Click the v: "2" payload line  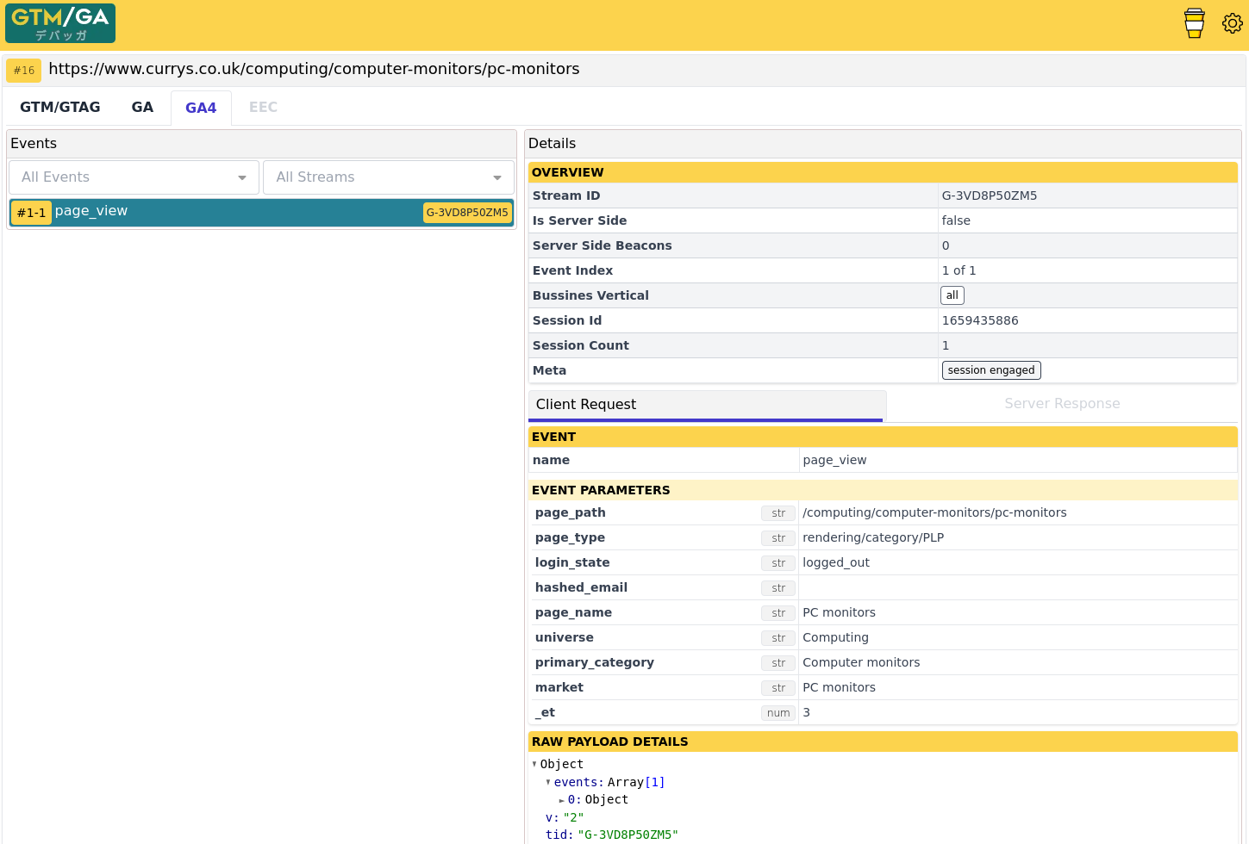click(565, 817)
